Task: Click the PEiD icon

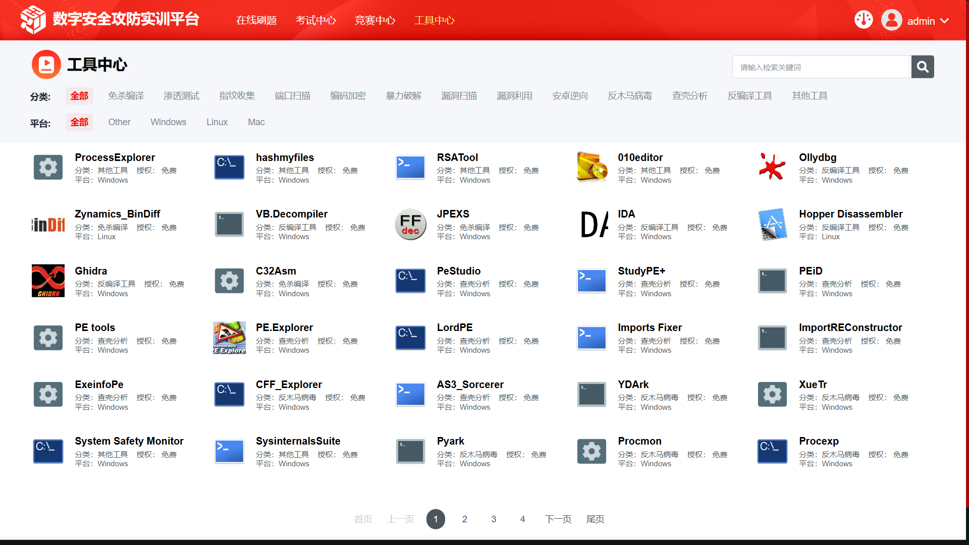Action: point(772,281)
